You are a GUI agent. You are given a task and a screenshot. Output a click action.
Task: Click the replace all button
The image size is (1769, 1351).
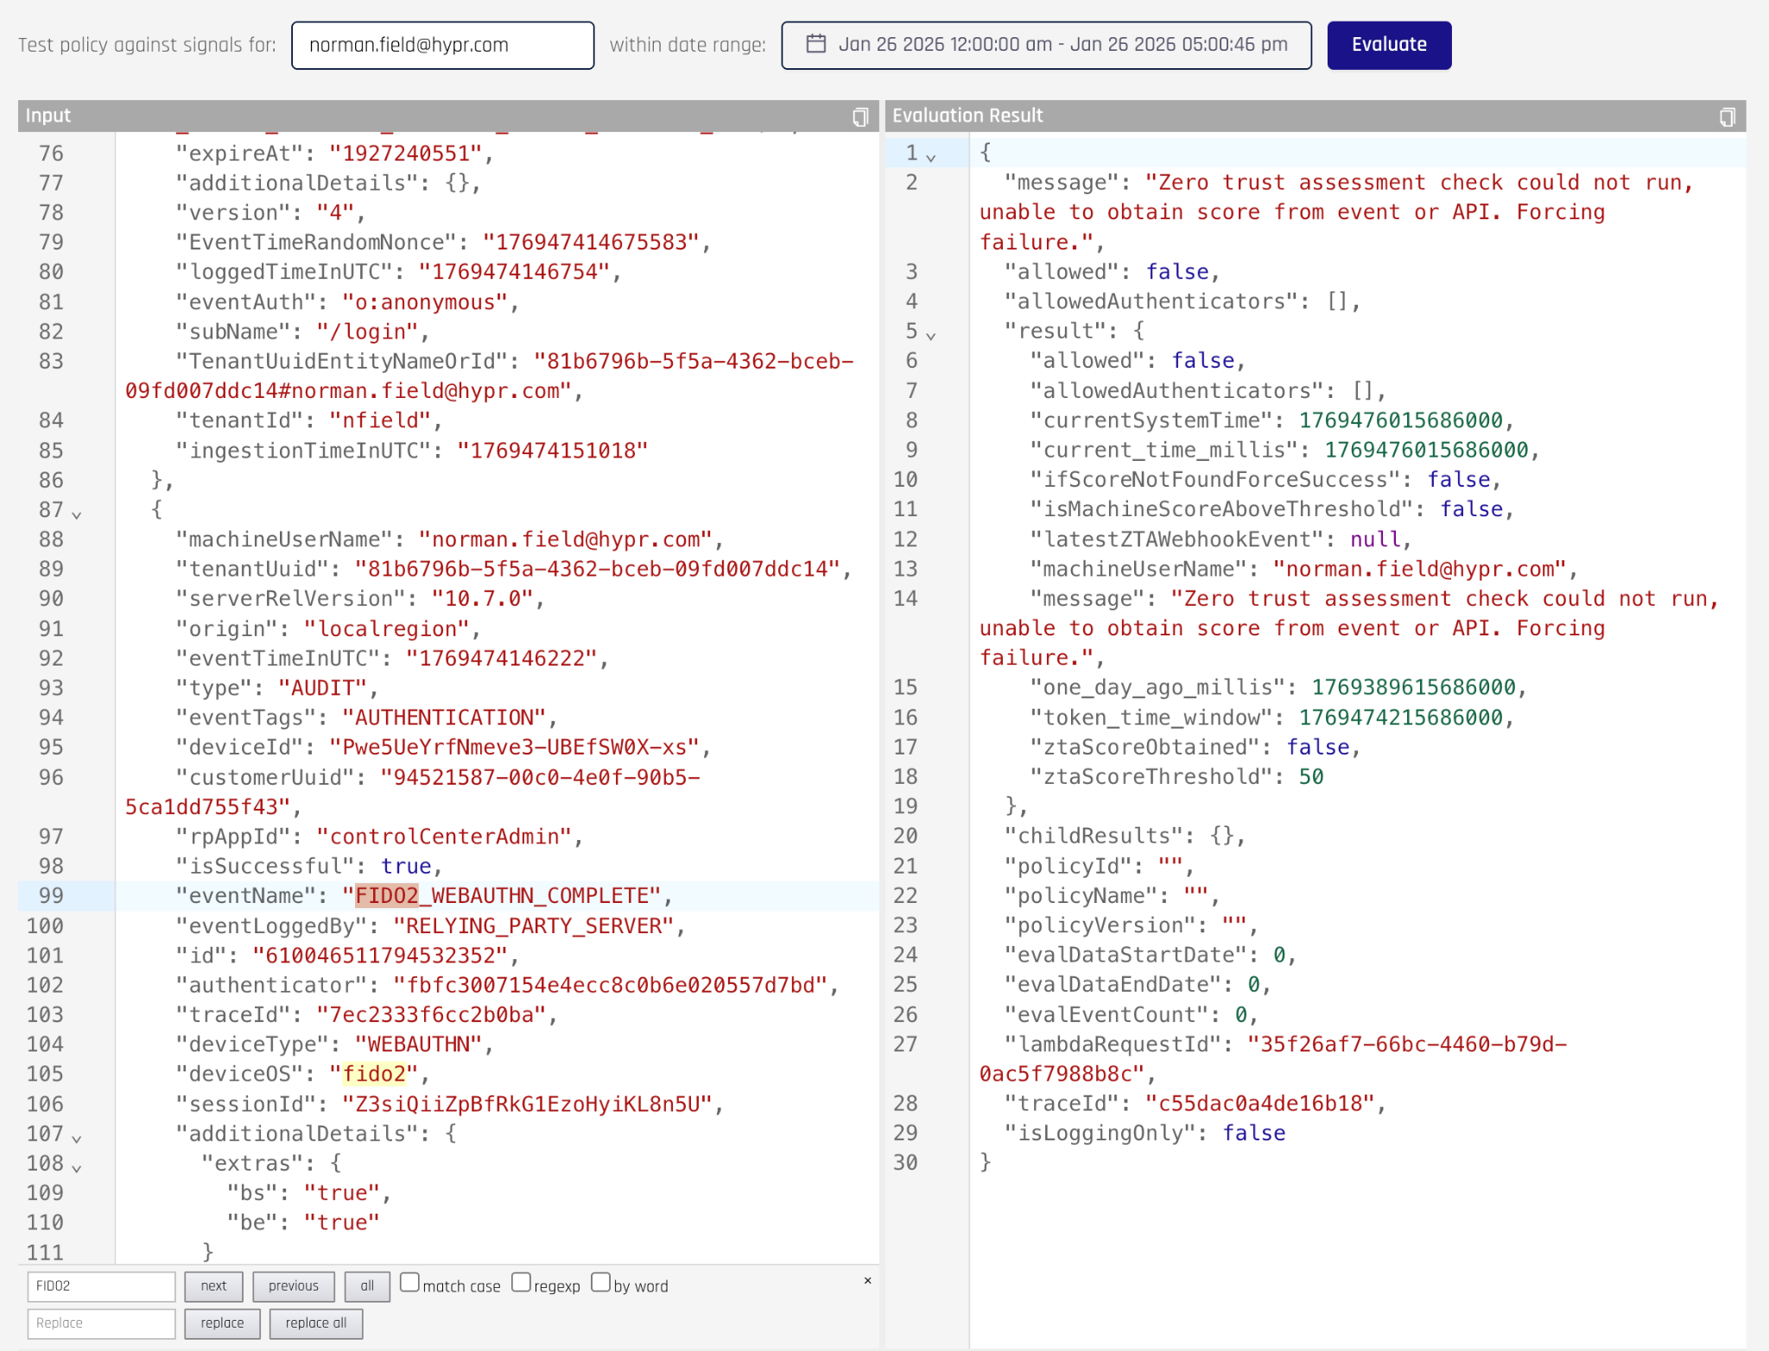coord(315,1323)
